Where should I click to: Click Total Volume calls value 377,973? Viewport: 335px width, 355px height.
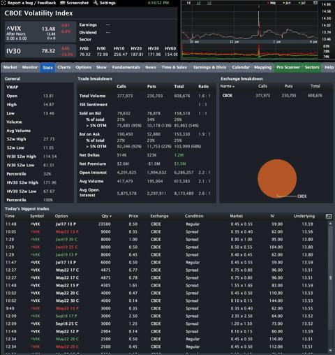pyautogui.click(x=125, y=96)
